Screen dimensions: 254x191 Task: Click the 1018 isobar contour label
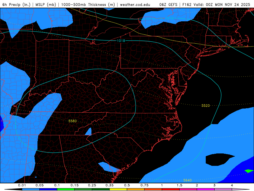(x=121, y=41)
